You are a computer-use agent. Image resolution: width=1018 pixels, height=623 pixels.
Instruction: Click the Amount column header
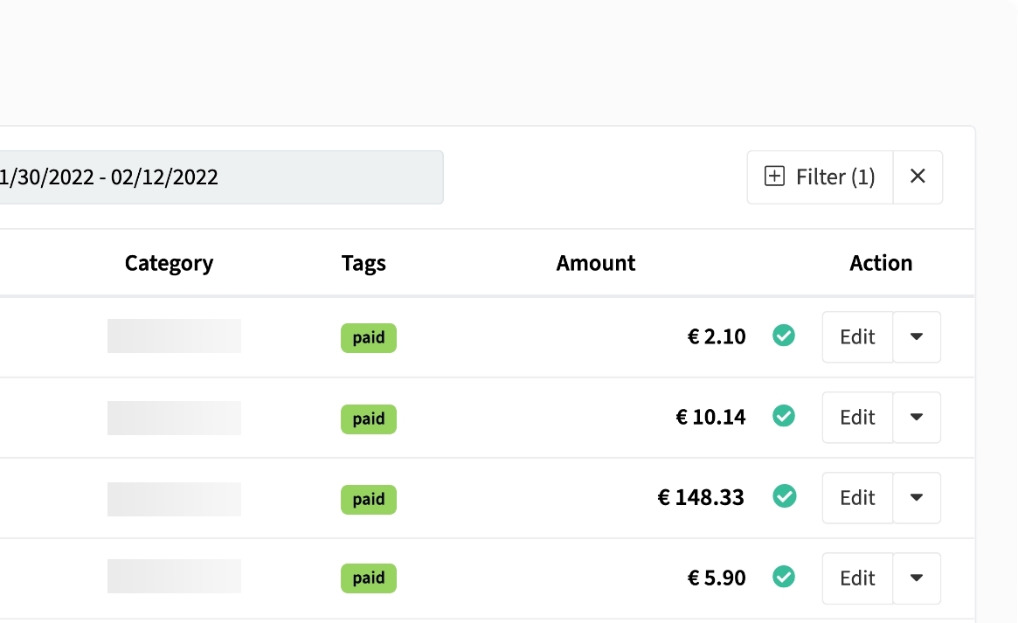[595, 262]
